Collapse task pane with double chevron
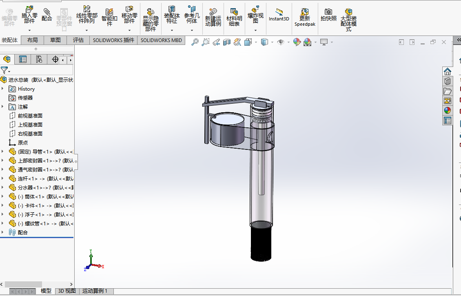The image size is (461, 296). [x=458, y=40]
